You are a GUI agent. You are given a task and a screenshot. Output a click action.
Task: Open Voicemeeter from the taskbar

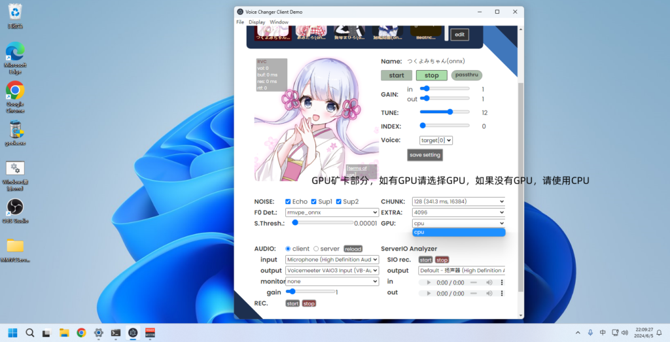pyautogui.click(x=150, y=333)
